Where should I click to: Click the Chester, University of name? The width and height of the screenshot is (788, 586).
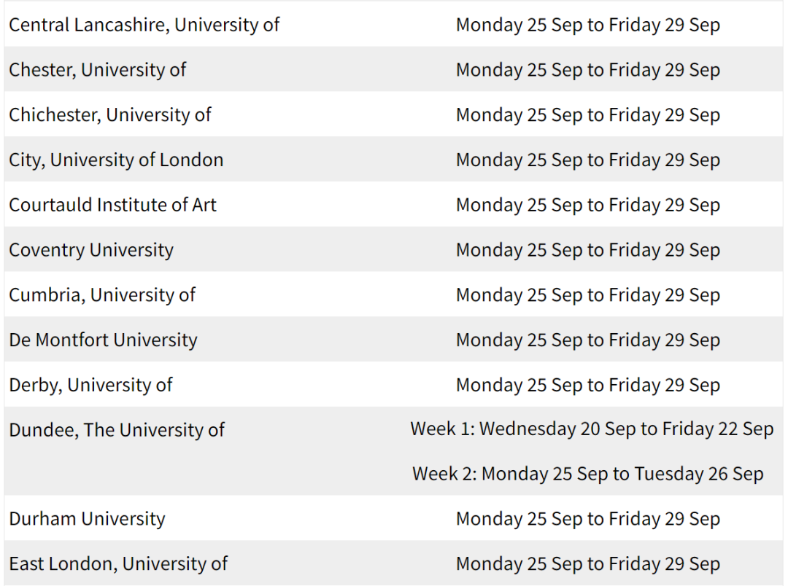pos(98,70)
